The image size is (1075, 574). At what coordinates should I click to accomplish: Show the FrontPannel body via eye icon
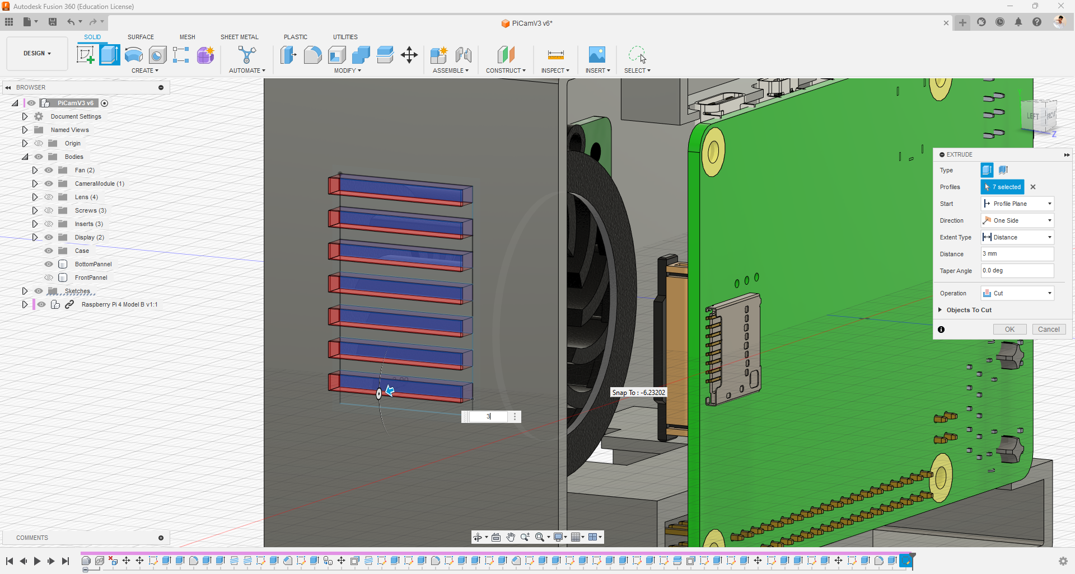point(49,277)
